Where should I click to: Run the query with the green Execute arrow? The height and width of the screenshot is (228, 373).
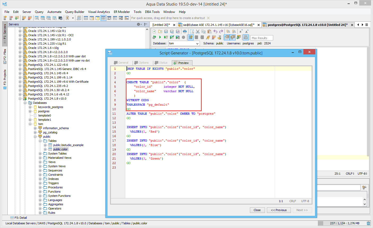click(160, 38)
